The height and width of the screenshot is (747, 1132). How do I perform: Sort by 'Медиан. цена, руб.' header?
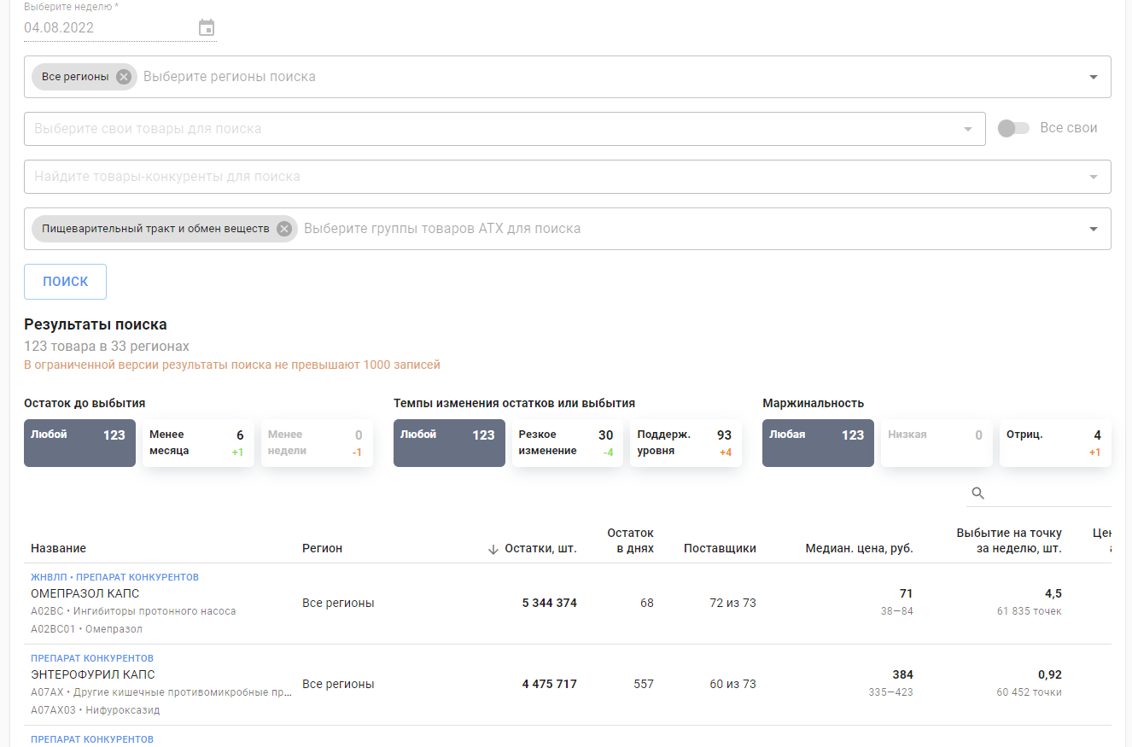[x=859, y=548]
